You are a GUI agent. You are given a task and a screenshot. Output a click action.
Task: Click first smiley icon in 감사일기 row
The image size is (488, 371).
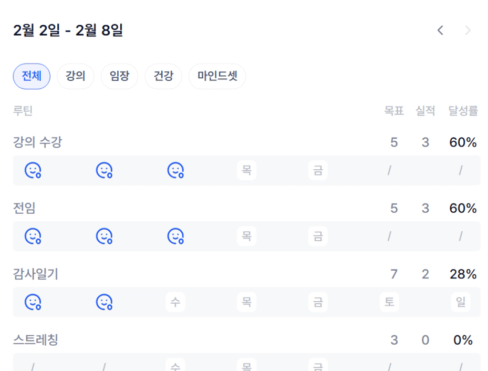[x=33, y=302]
